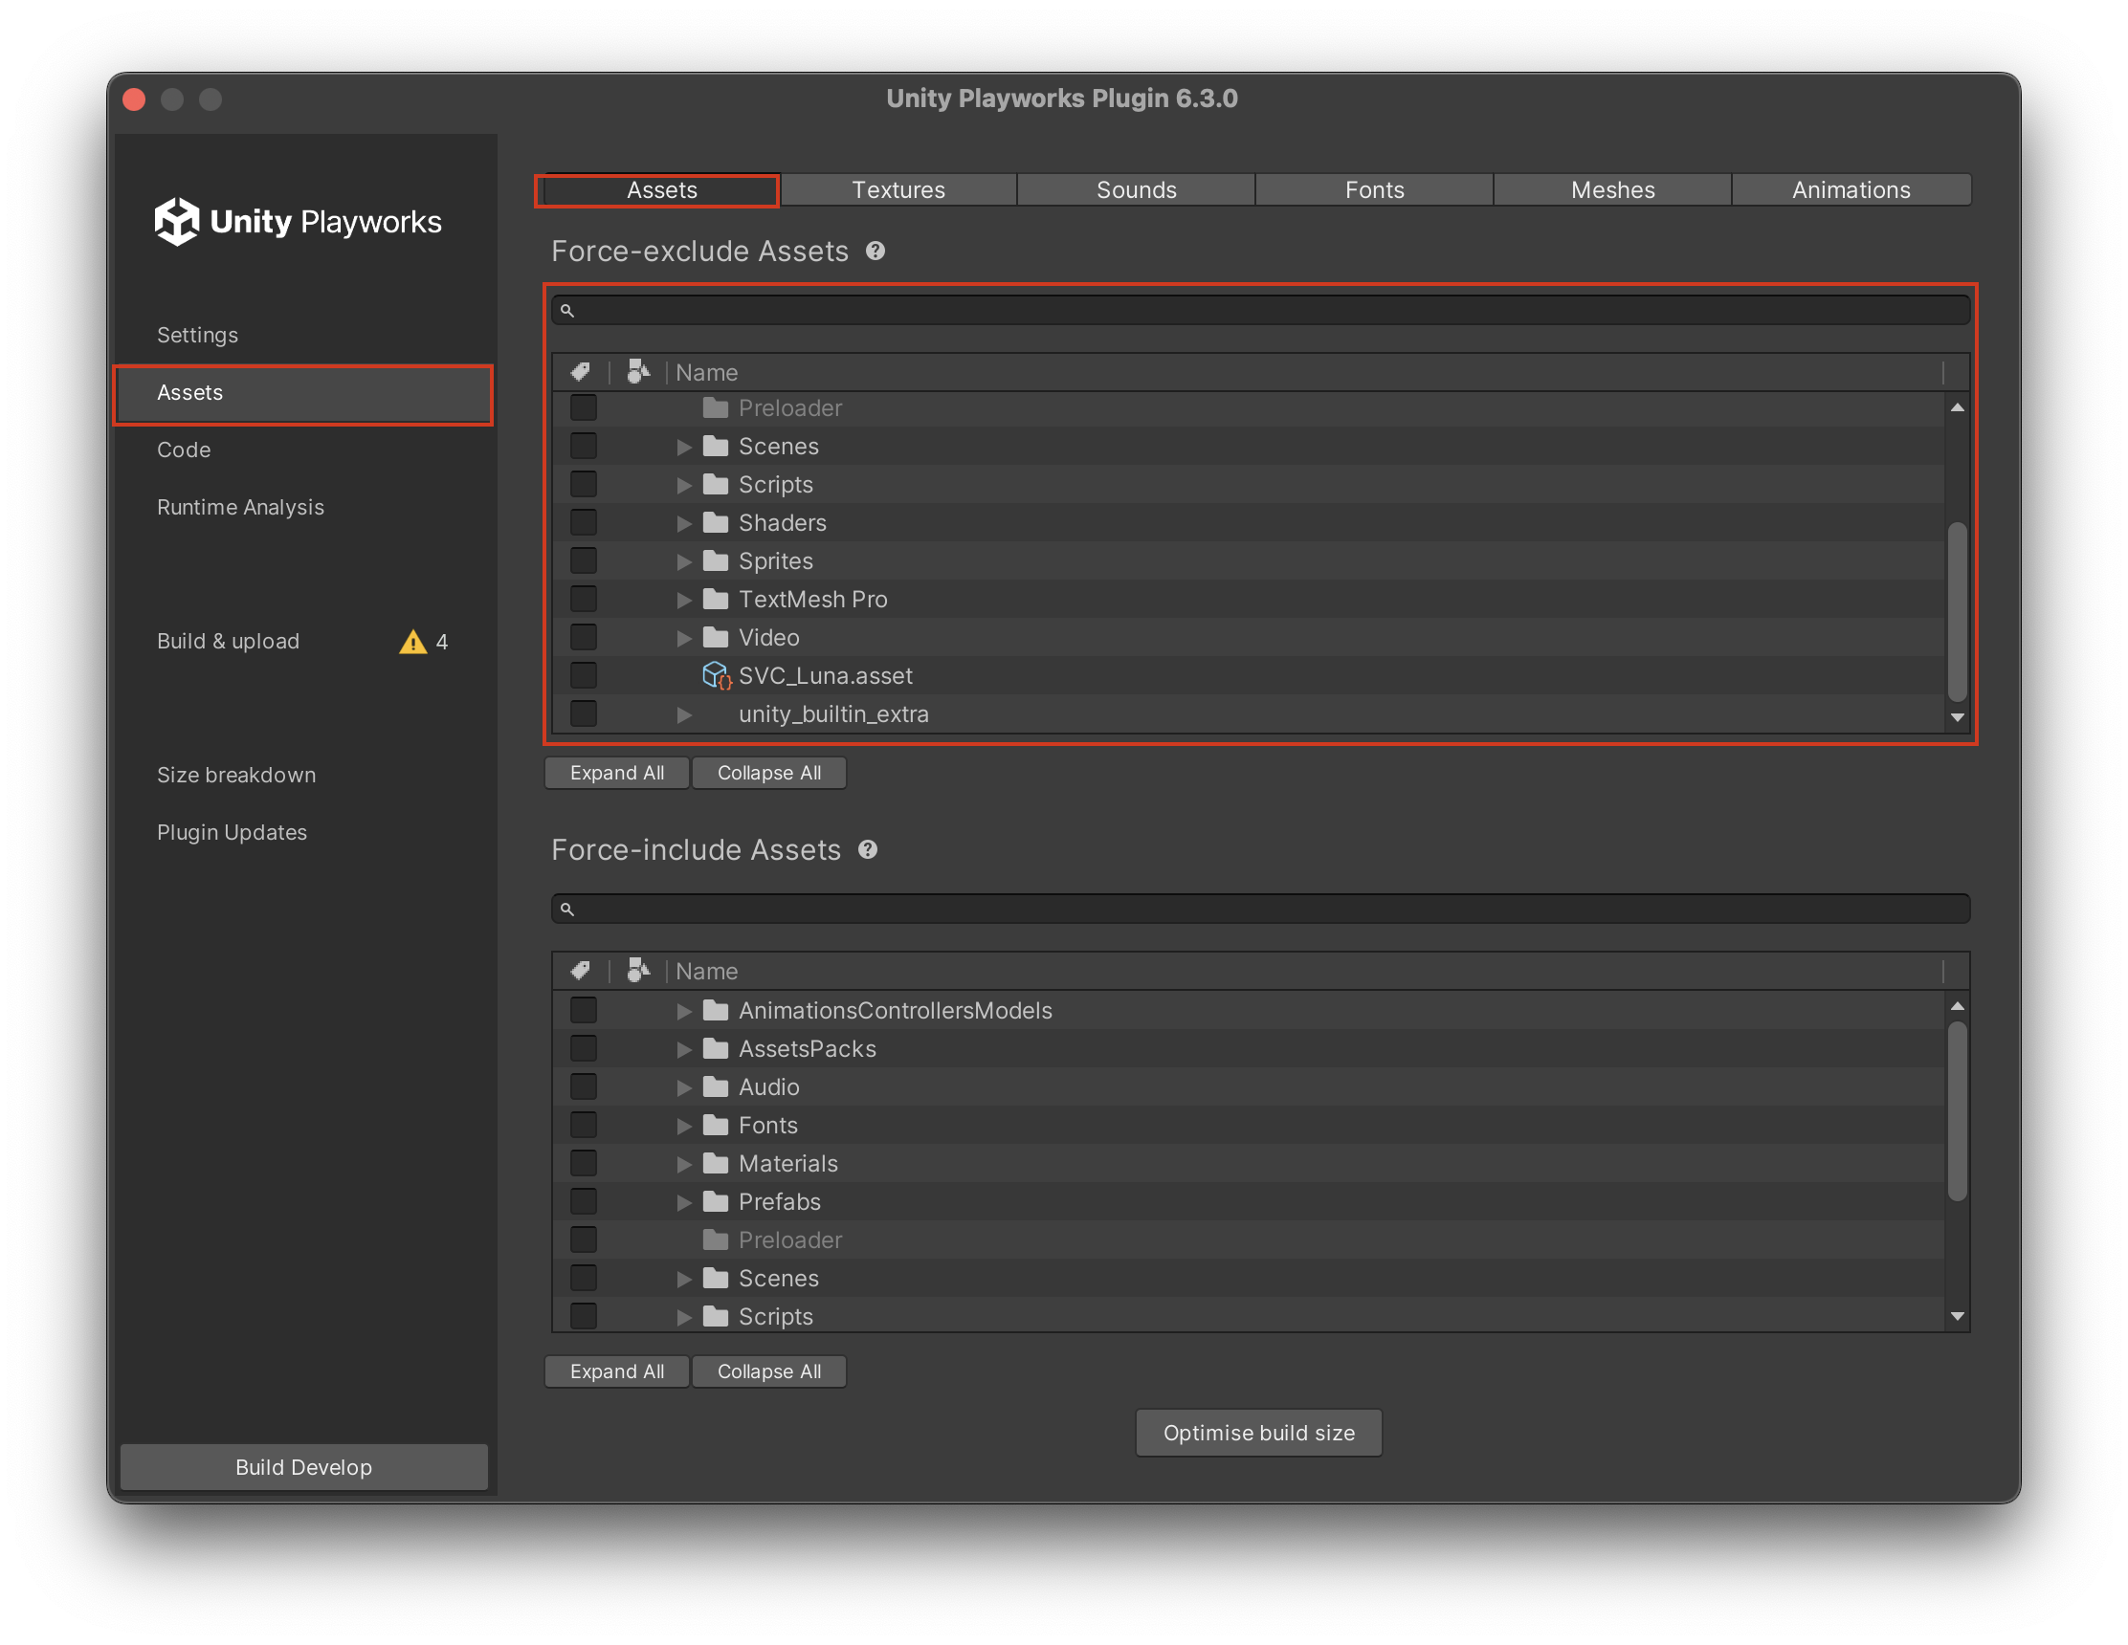Click the hierarchy column icon in Force-include header
The width and height of the screenshot is (2128, 1645).
point(638,971)
